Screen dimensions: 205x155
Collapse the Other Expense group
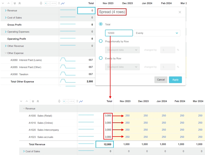coord(6,53)
